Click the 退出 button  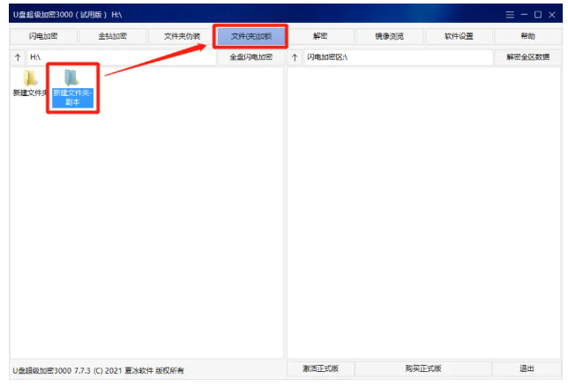pyautogui.click(x=527, y=368)
